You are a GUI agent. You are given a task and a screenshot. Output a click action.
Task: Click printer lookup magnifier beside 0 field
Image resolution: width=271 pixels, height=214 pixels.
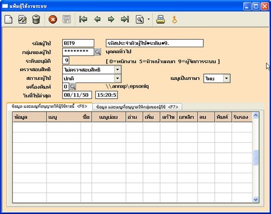[73, 86]
